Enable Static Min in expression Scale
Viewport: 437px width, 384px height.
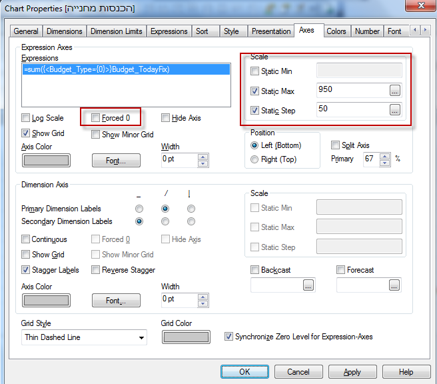pos(254,71)
